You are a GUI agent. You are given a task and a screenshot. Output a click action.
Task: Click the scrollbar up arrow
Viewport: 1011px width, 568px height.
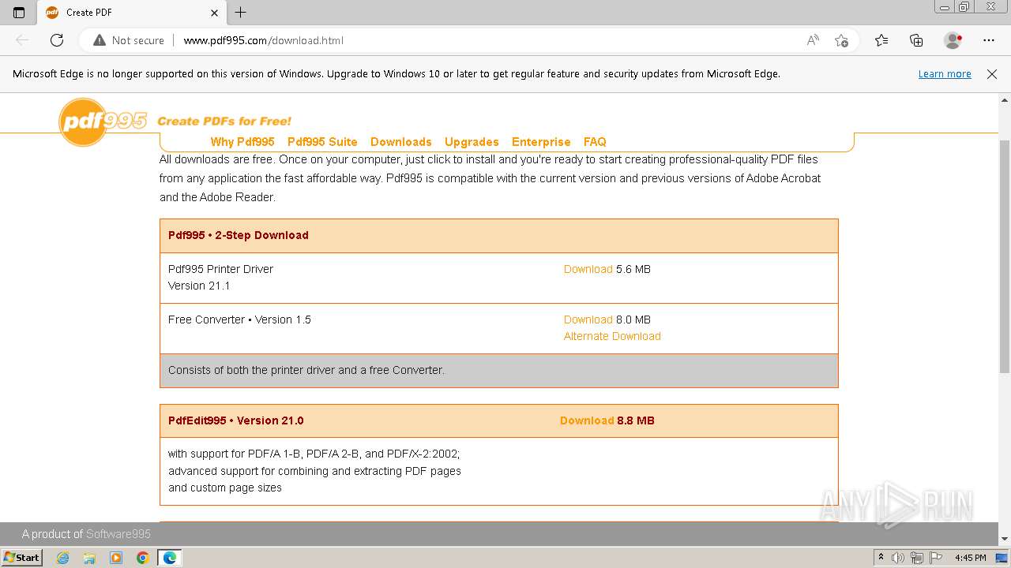click(1005, 100)
